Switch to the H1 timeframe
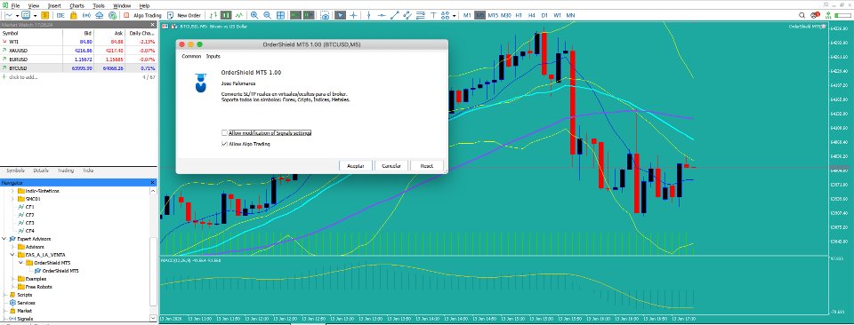The image size is (854, 325). (519, 15)
